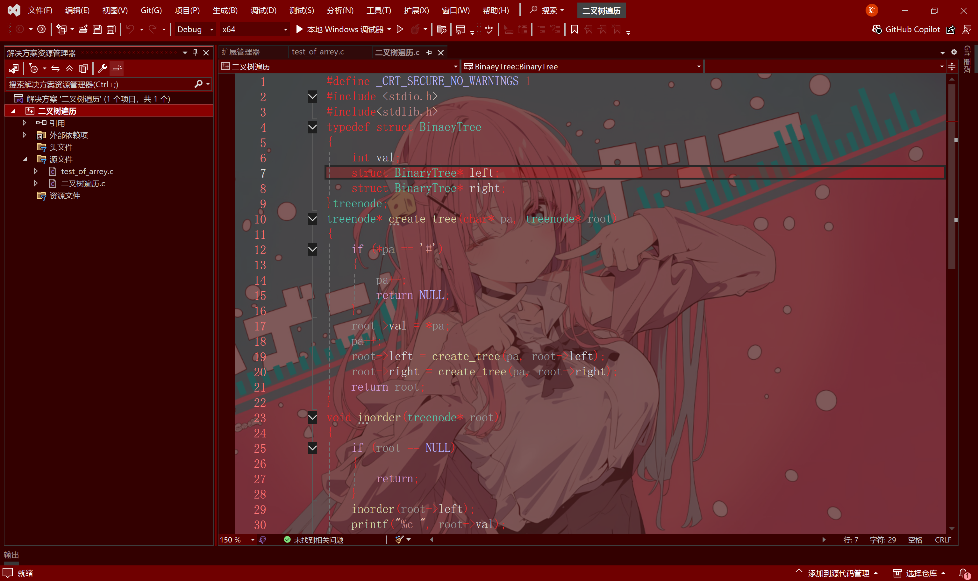Click the bookmark toggle icon in toolbar
The image size is (978, 581).
[575, 29]
